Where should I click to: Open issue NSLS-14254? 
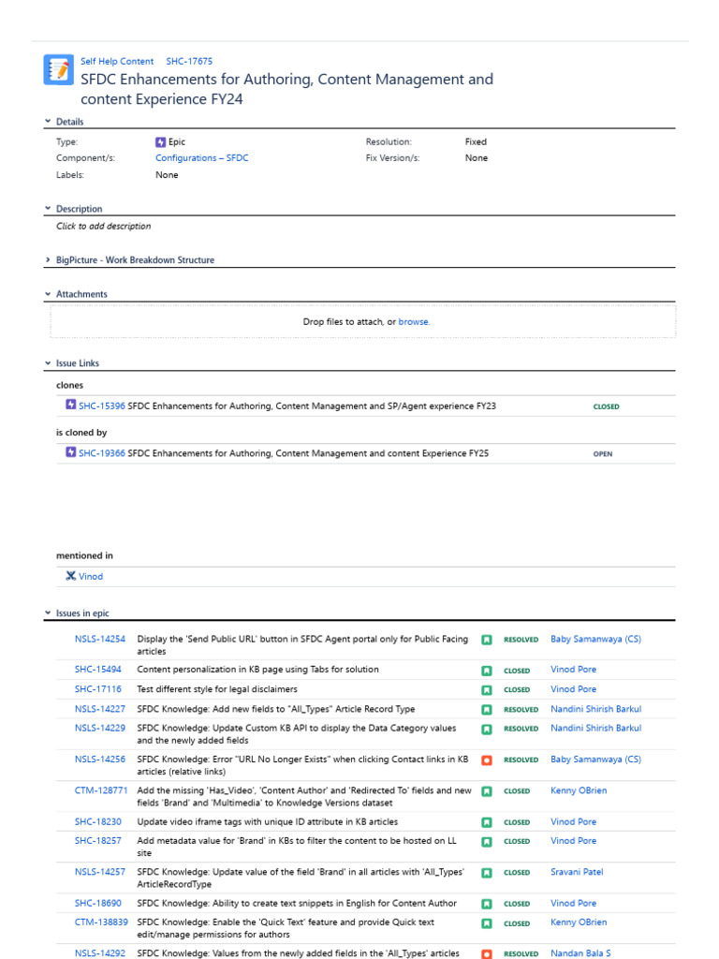tap(99, 639)
